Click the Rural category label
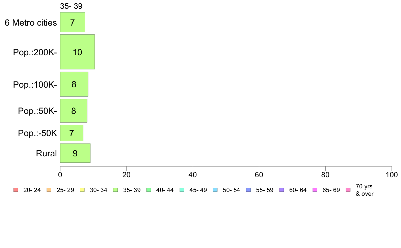Image resolution: width=401 pixels, height=248 pixels. point(46,153)
